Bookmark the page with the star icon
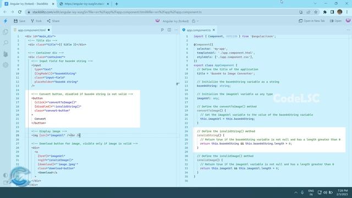The width and height of the screenshot is (352, 198). coord(316,12)
